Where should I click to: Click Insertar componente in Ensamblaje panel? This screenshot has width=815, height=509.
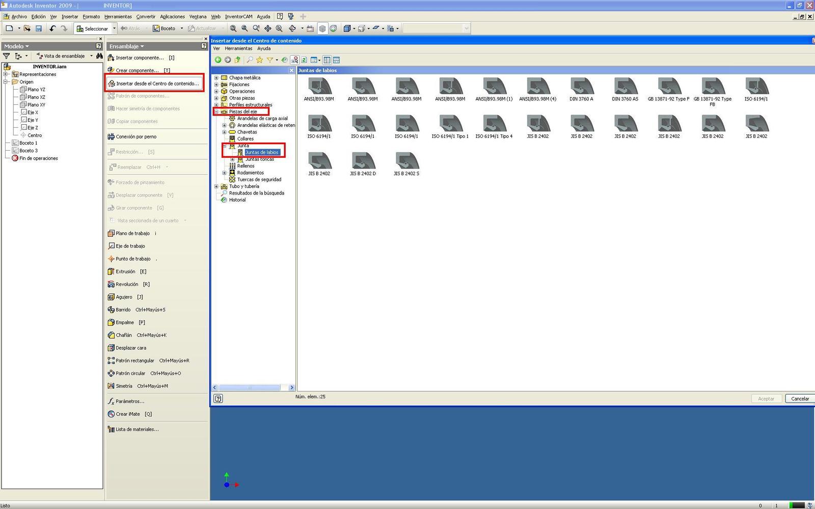pos(140,58)
